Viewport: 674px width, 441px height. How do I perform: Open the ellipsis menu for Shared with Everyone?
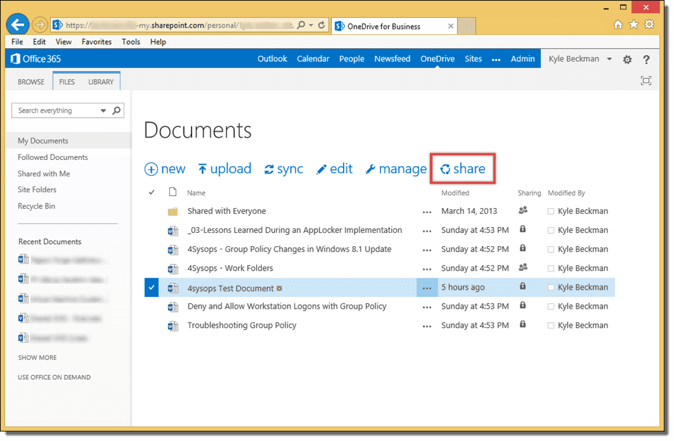pyautogui.click(x=427, y=212)
